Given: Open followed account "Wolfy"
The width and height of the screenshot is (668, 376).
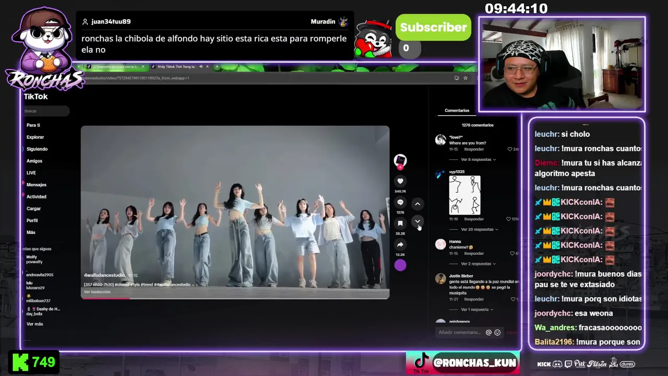Looking at the screenshot, I should 34,259.
